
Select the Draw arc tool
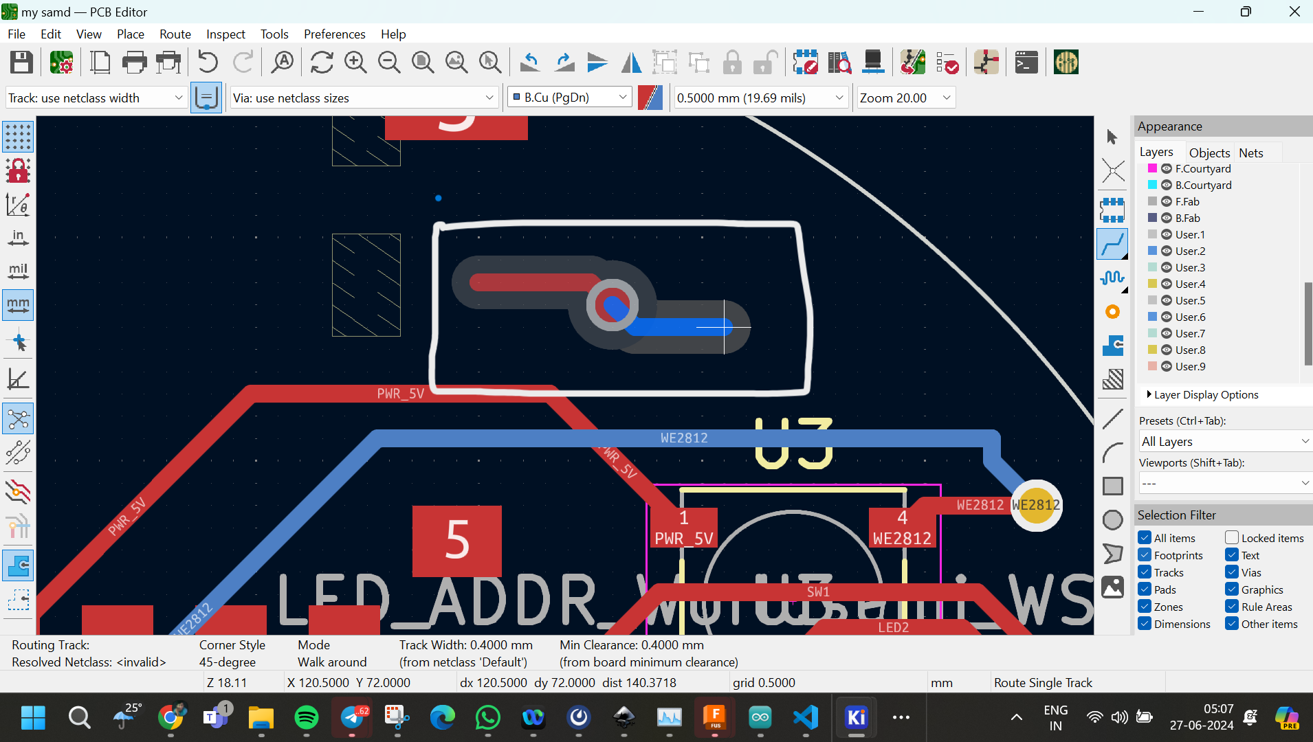(x=1112, y=452)
